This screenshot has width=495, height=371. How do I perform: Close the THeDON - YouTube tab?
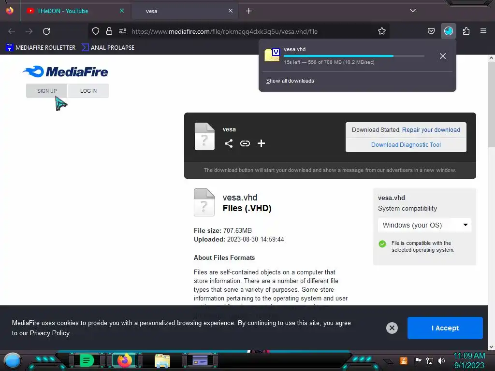(121, 11)
